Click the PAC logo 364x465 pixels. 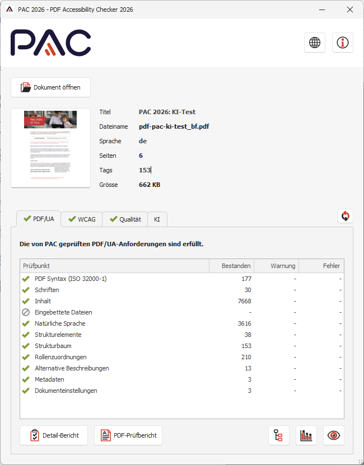pyautogui.click(x=50, y=43)
